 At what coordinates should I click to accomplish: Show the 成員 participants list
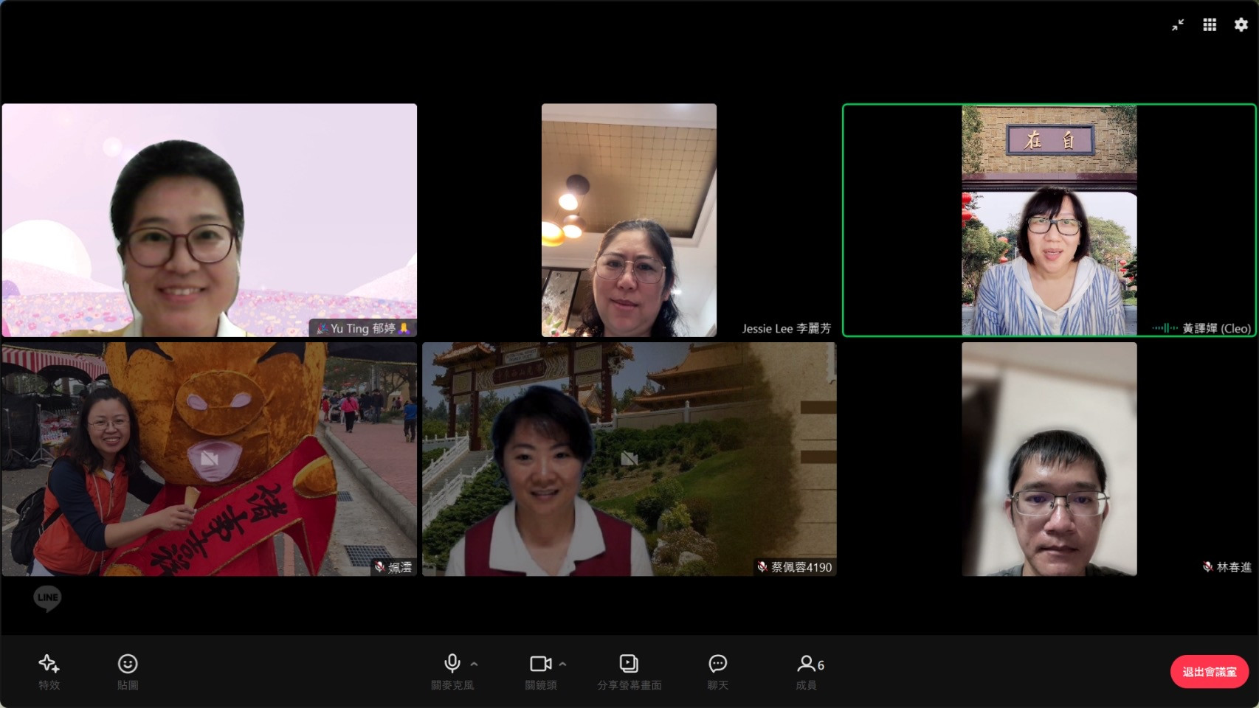click(x=809, y=671)
